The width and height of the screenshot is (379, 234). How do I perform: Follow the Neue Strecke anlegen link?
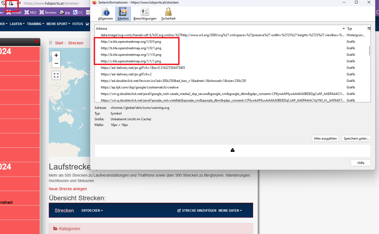click(x=68, y=189)
